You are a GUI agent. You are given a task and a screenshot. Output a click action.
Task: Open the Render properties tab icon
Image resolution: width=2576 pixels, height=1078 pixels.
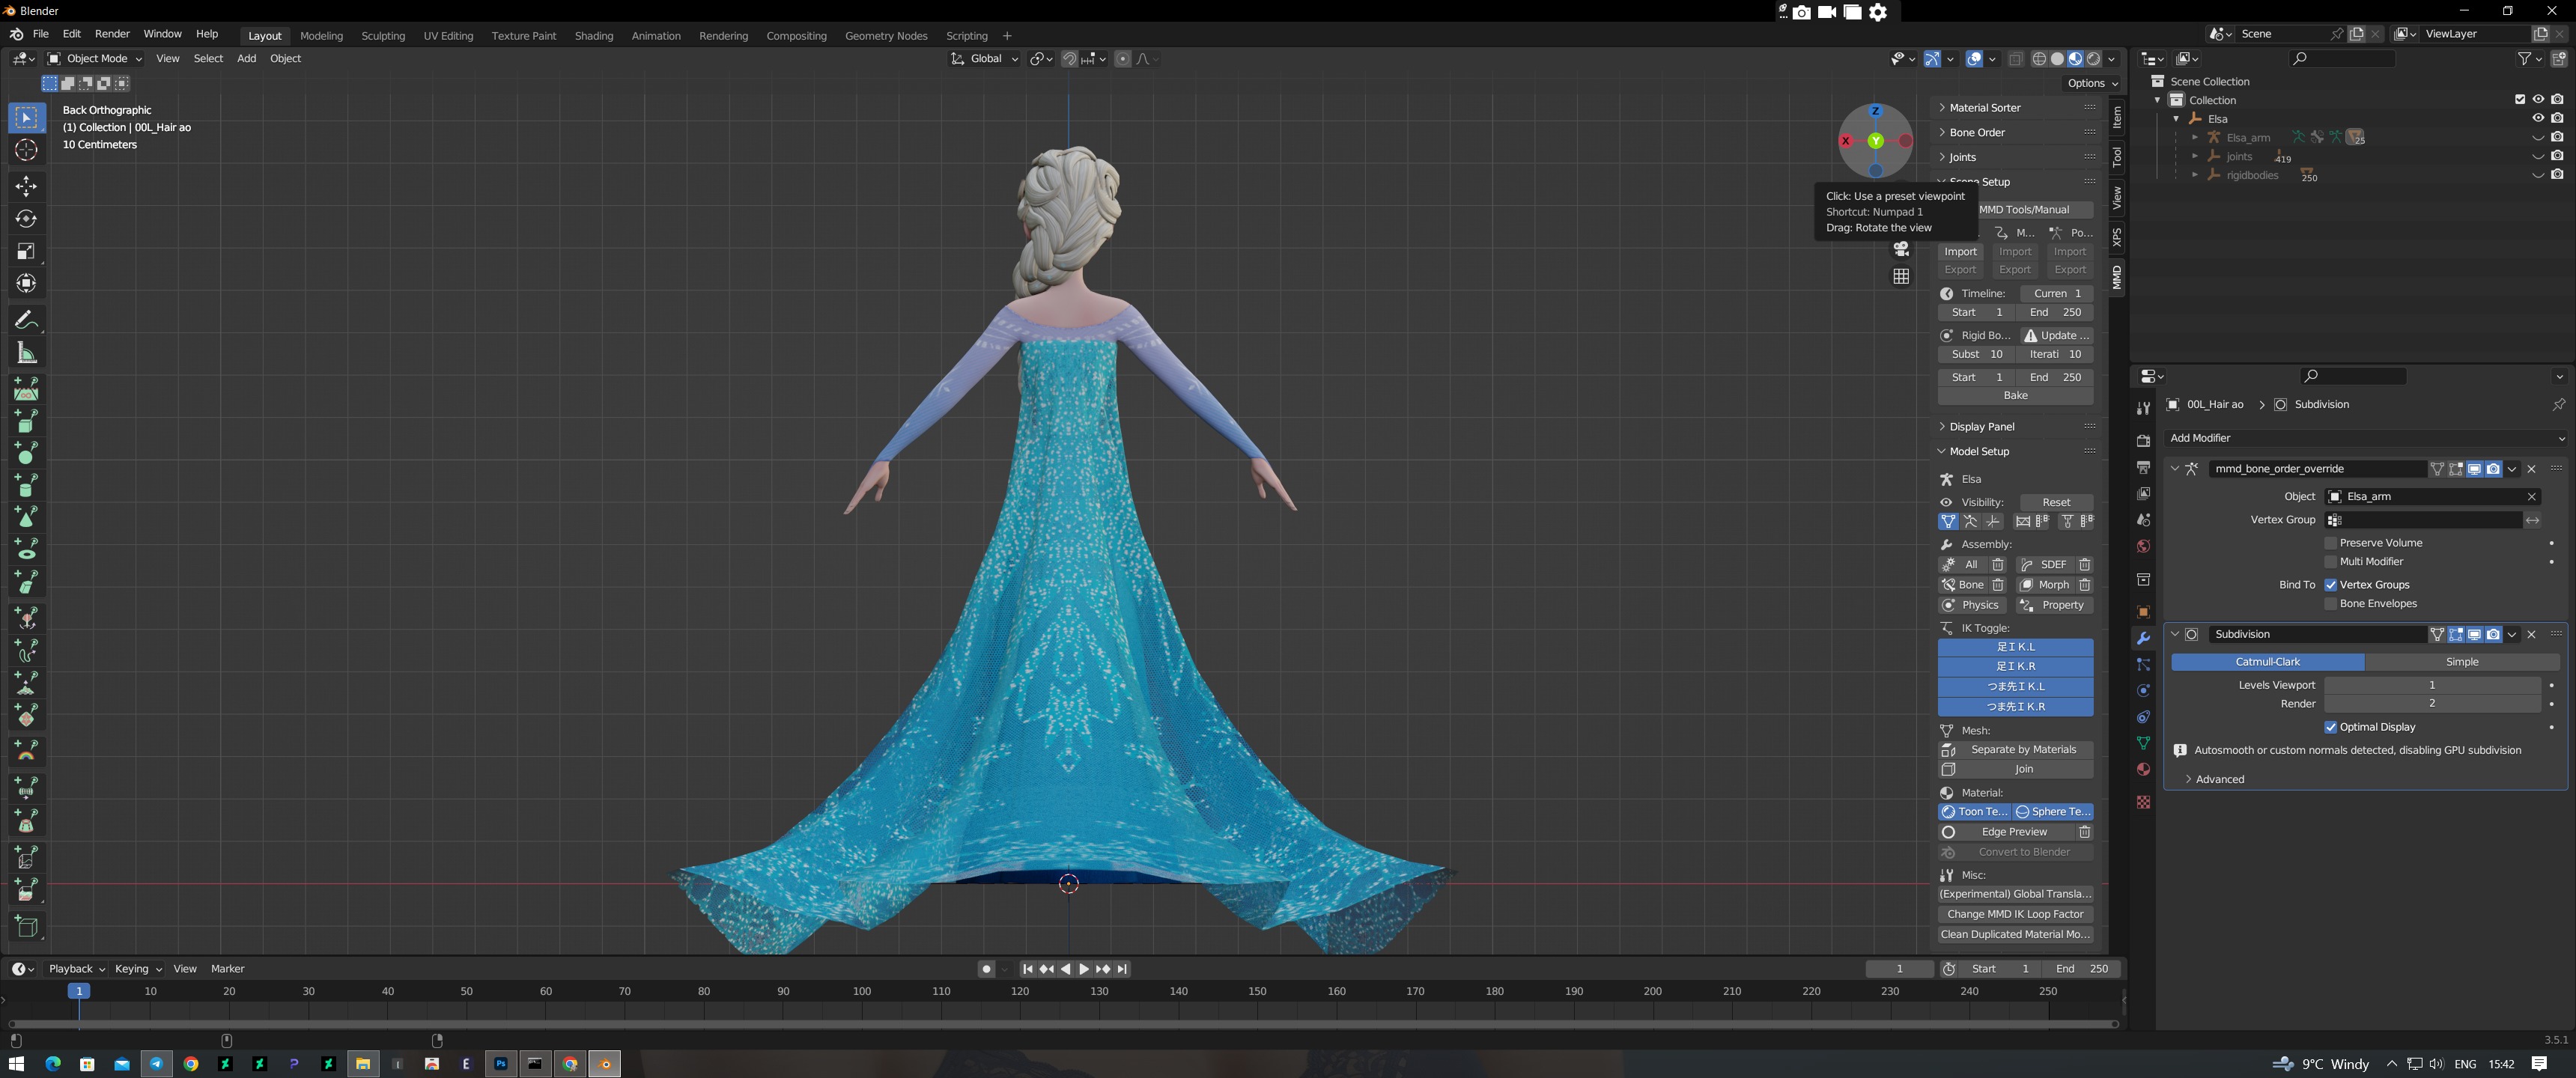[x=2143, y=441]
